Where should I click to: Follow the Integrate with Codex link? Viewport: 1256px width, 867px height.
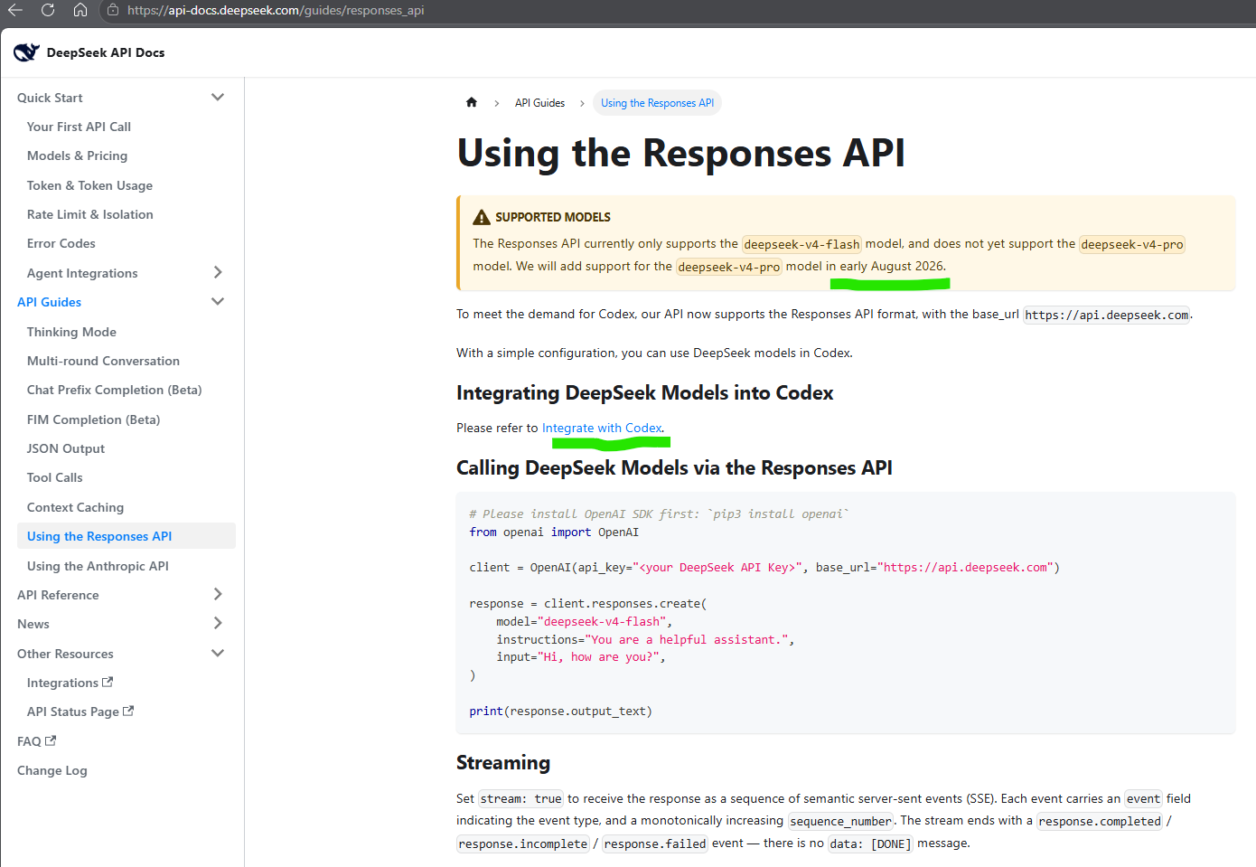click(602, 428)
